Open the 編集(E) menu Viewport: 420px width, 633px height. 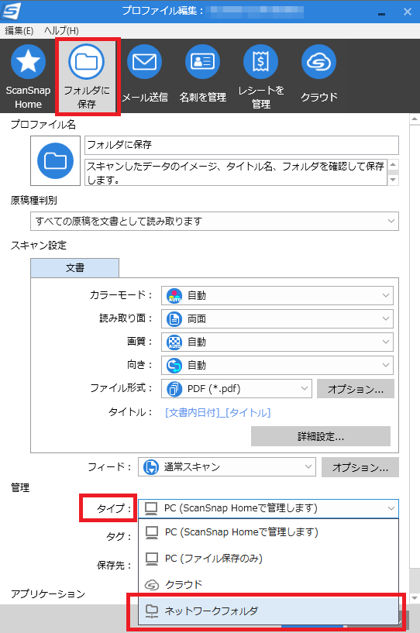19,31
